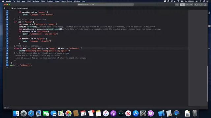Run playground with the blue play button
Viewport: 211px width, 118px height.
coord(7,65)
